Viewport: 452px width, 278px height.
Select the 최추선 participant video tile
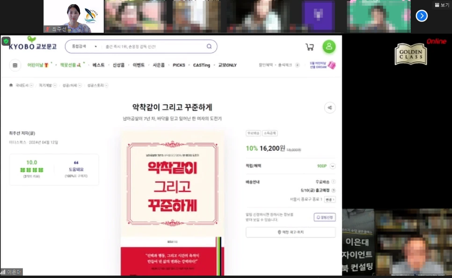coord(73,16)
